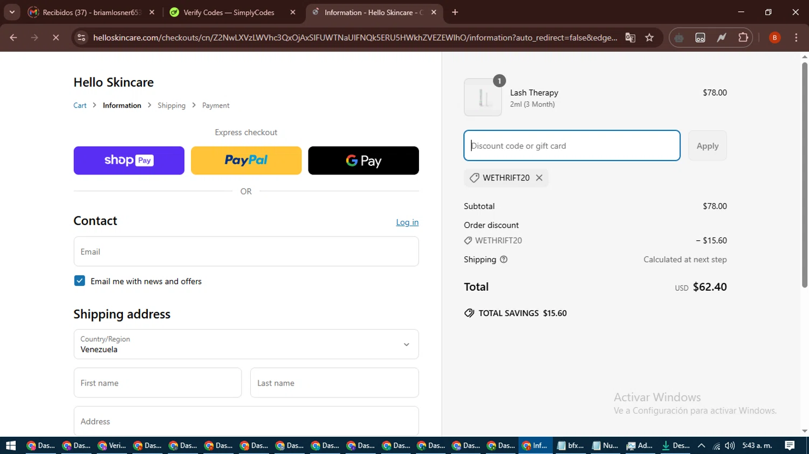Focus the First name field
The width and height of the screenshot is (809, 454).
pyautogui.click(x=157, y=383)
